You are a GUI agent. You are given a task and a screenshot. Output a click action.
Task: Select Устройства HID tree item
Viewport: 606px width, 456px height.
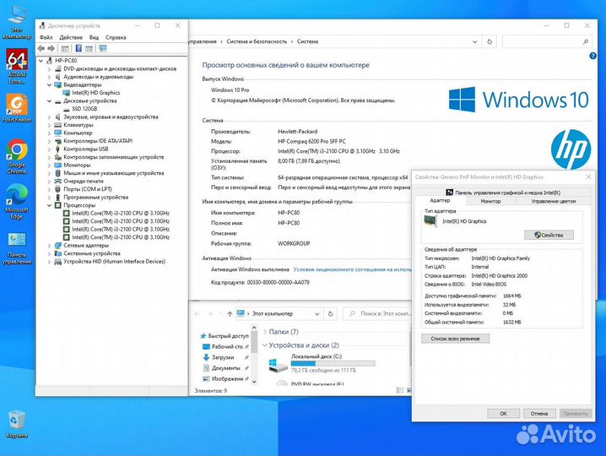(115, 262)
